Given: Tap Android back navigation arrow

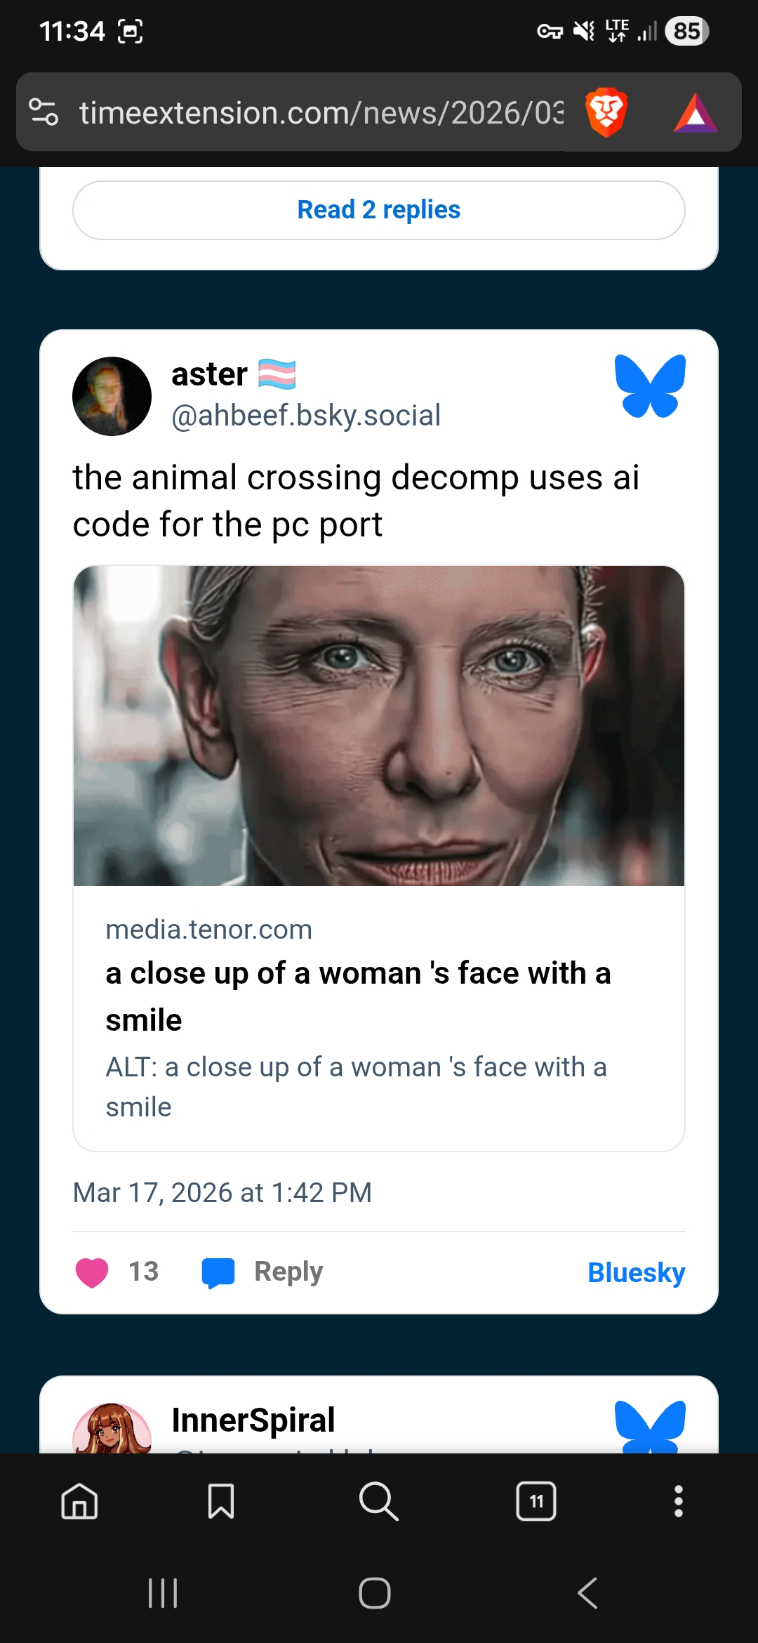Looking at the screenshot, I should [x=587, y=1593].
